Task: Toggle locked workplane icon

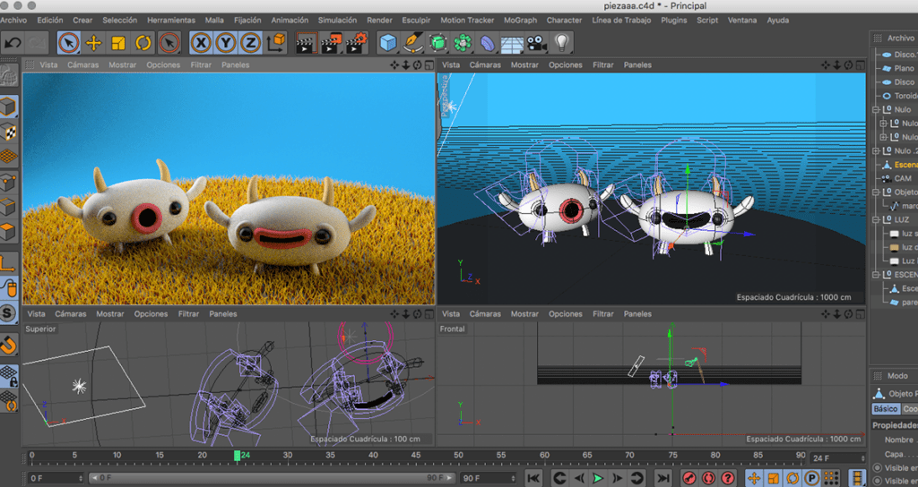Action: click(x=8, y=375)
